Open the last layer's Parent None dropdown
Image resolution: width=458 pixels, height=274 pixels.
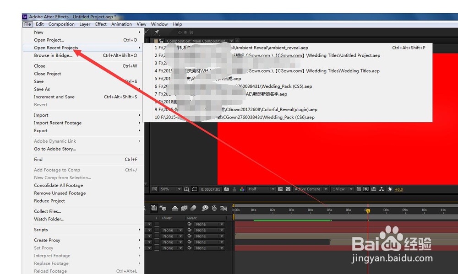(209, 248)
